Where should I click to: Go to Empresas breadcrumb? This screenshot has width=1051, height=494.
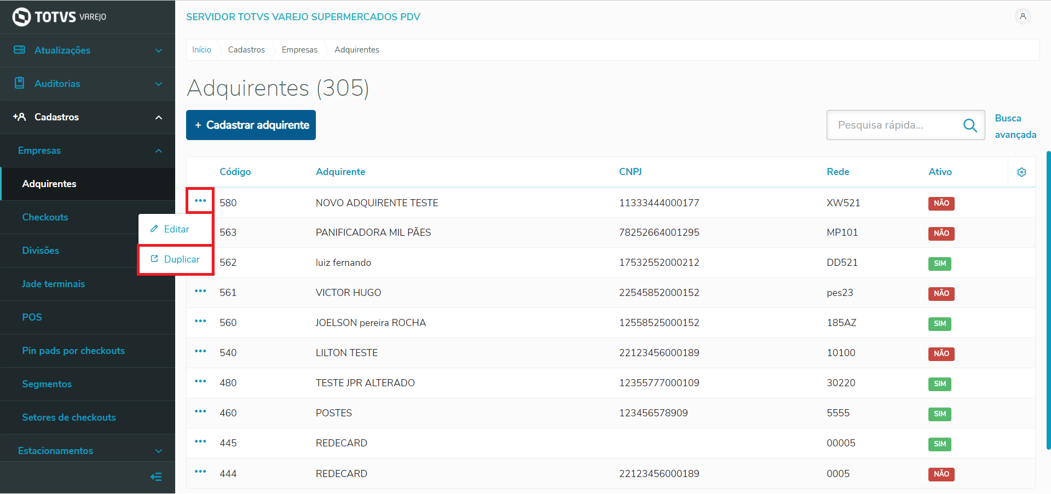(299, 50)
